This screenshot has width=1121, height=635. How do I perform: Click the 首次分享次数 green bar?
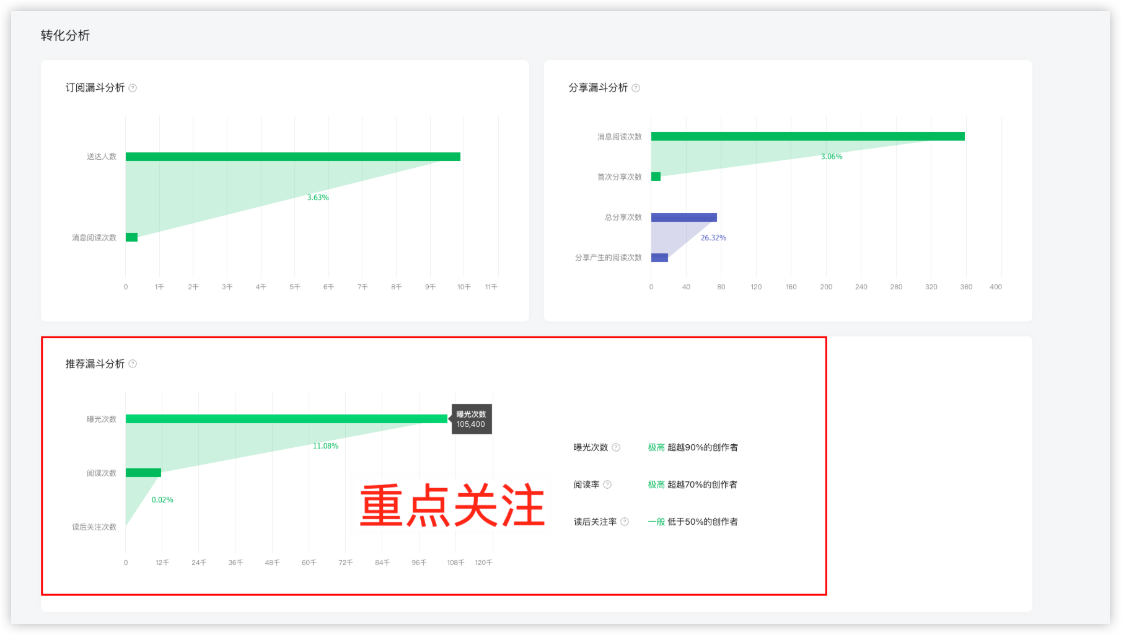[656, 177]
